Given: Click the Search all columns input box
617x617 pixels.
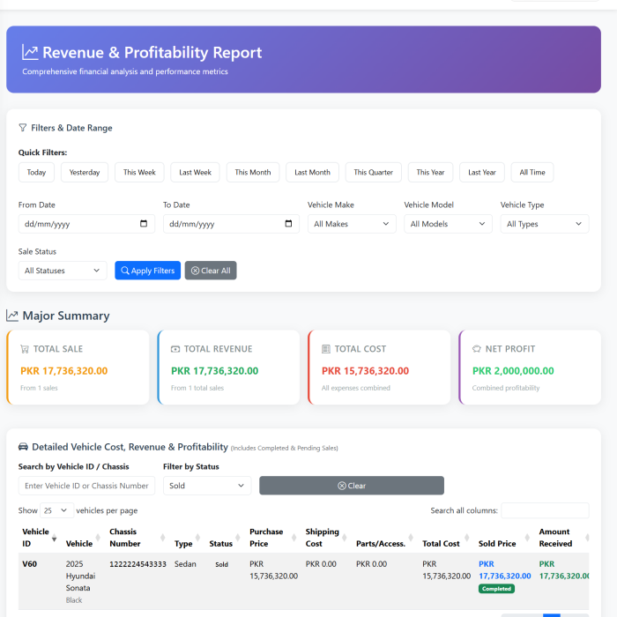Looking at the screenshot, I should click(x=545, y=510).
